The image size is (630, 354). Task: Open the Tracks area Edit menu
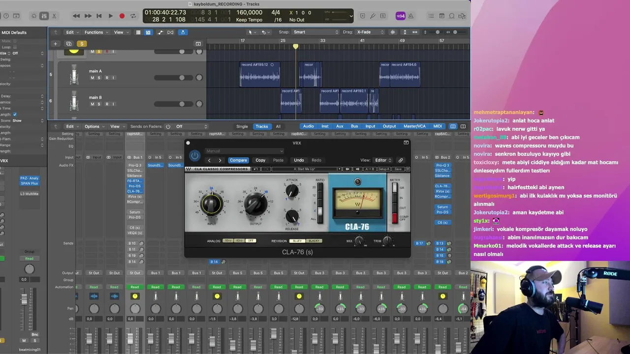tap(72, 32)
